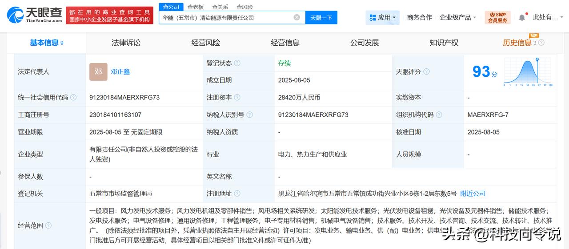Click the 天眼一下 search button
This screenshot has width=569, height=249.
321,17
